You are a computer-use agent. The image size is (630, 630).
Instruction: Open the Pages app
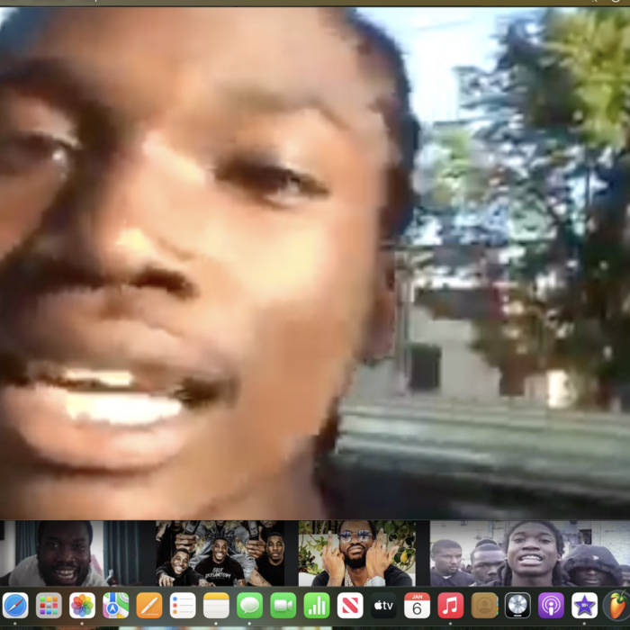[x=149, y=605]
